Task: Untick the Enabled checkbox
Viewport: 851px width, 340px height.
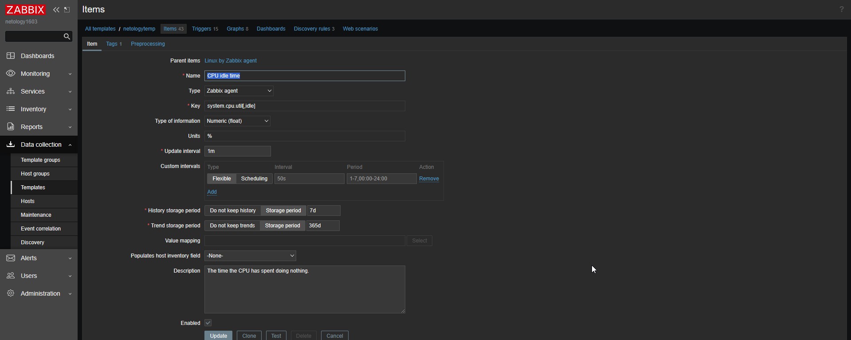Action: click(x=208, y=323)
